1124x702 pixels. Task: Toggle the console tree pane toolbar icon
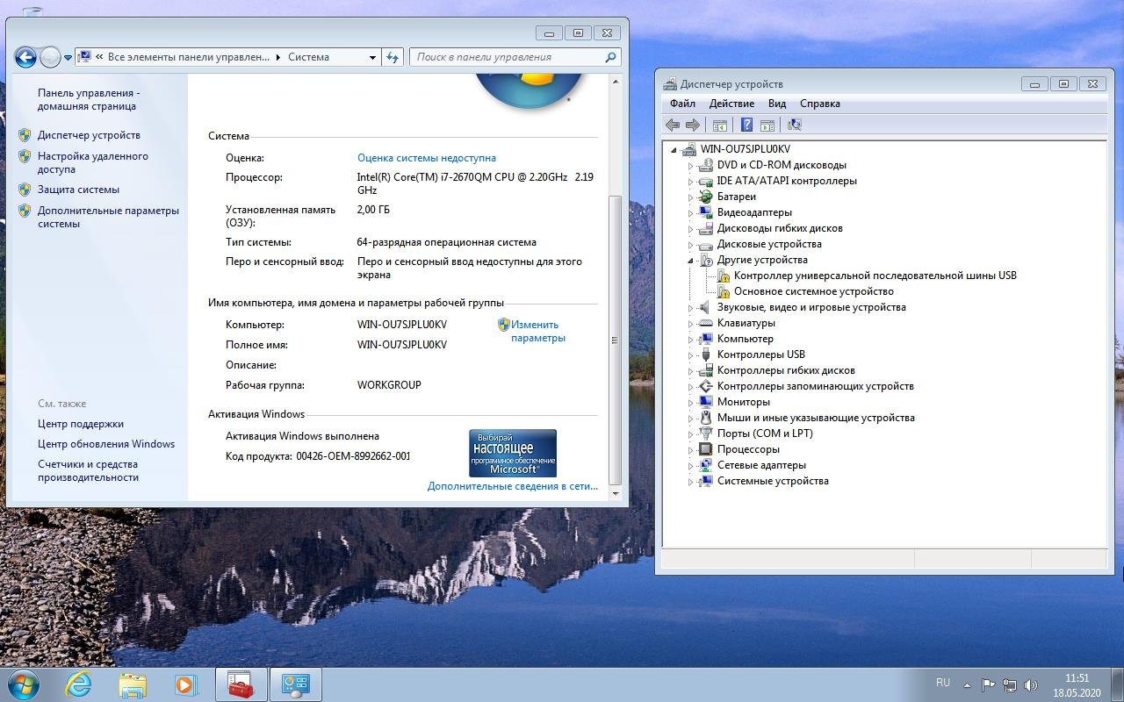point(720,125)
